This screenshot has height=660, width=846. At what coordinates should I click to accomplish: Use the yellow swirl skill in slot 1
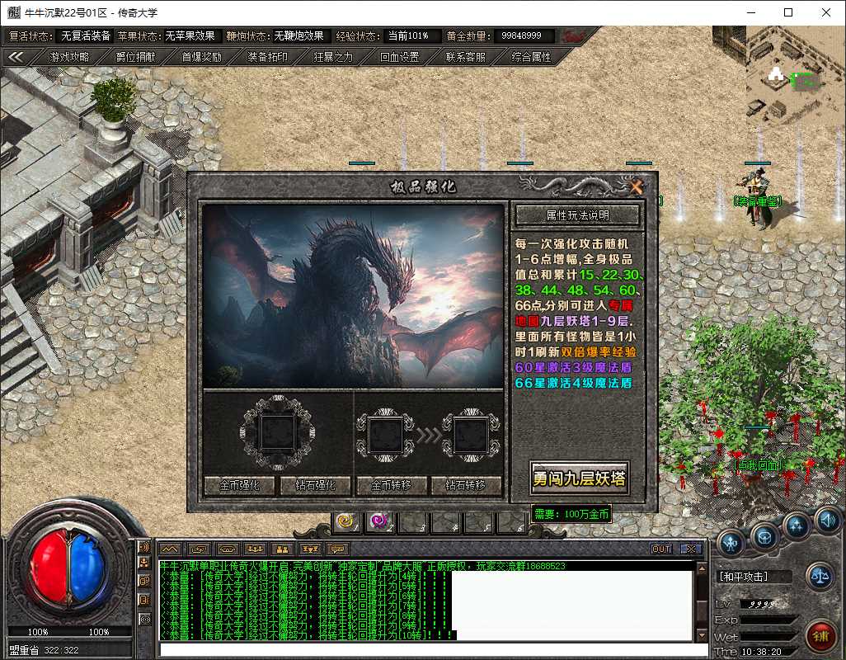point(345,522)
